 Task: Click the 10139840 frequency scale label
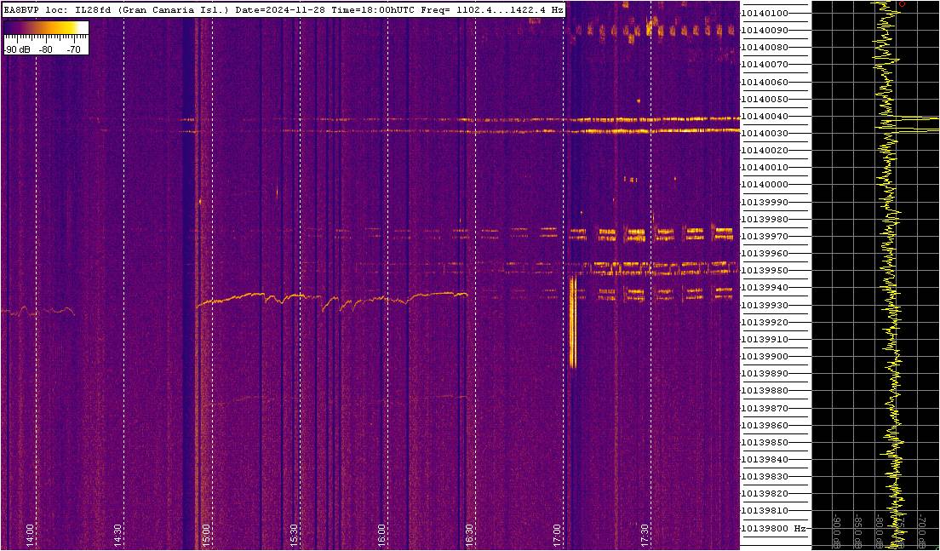[x=765, y=460]
